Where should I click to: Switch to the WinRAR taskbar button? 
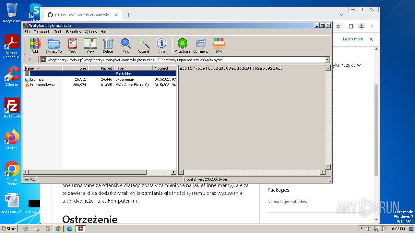point(80,229)
